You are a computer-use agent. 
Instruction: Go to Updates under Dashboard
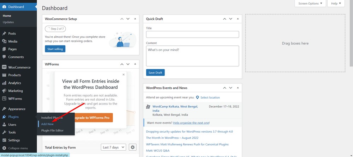[x=8, y=22]
